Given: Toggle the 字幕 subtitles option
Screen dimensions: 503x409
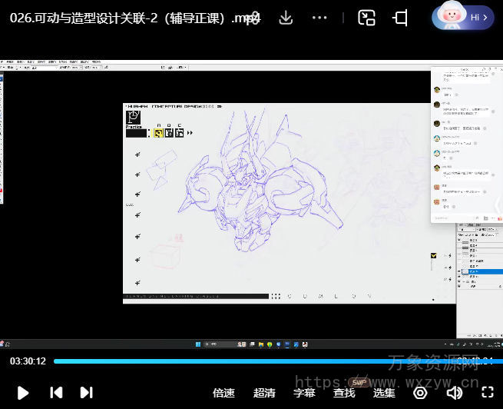Looking at the screenshot, I should pyautogui.click(x=304, y=393).
